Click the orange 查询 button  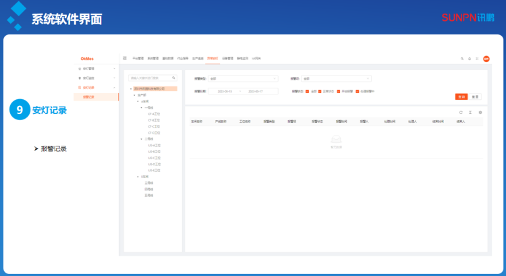click(x=461, y=96)
